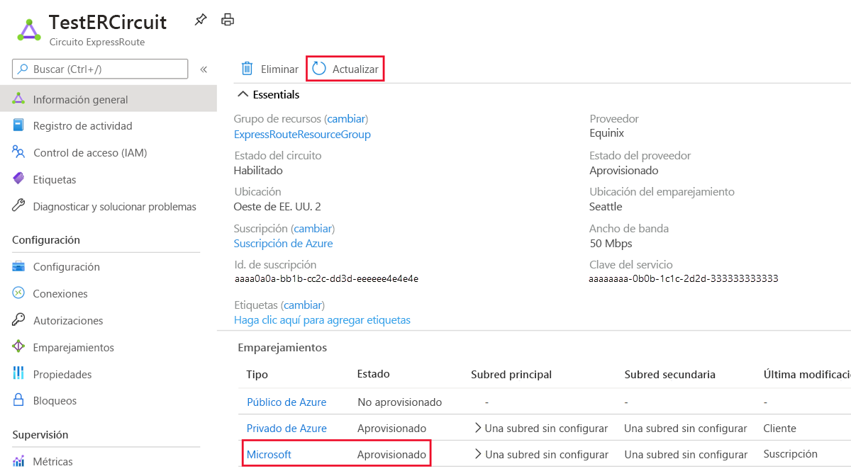Click the Información general triangle icon

click(19, 99)
